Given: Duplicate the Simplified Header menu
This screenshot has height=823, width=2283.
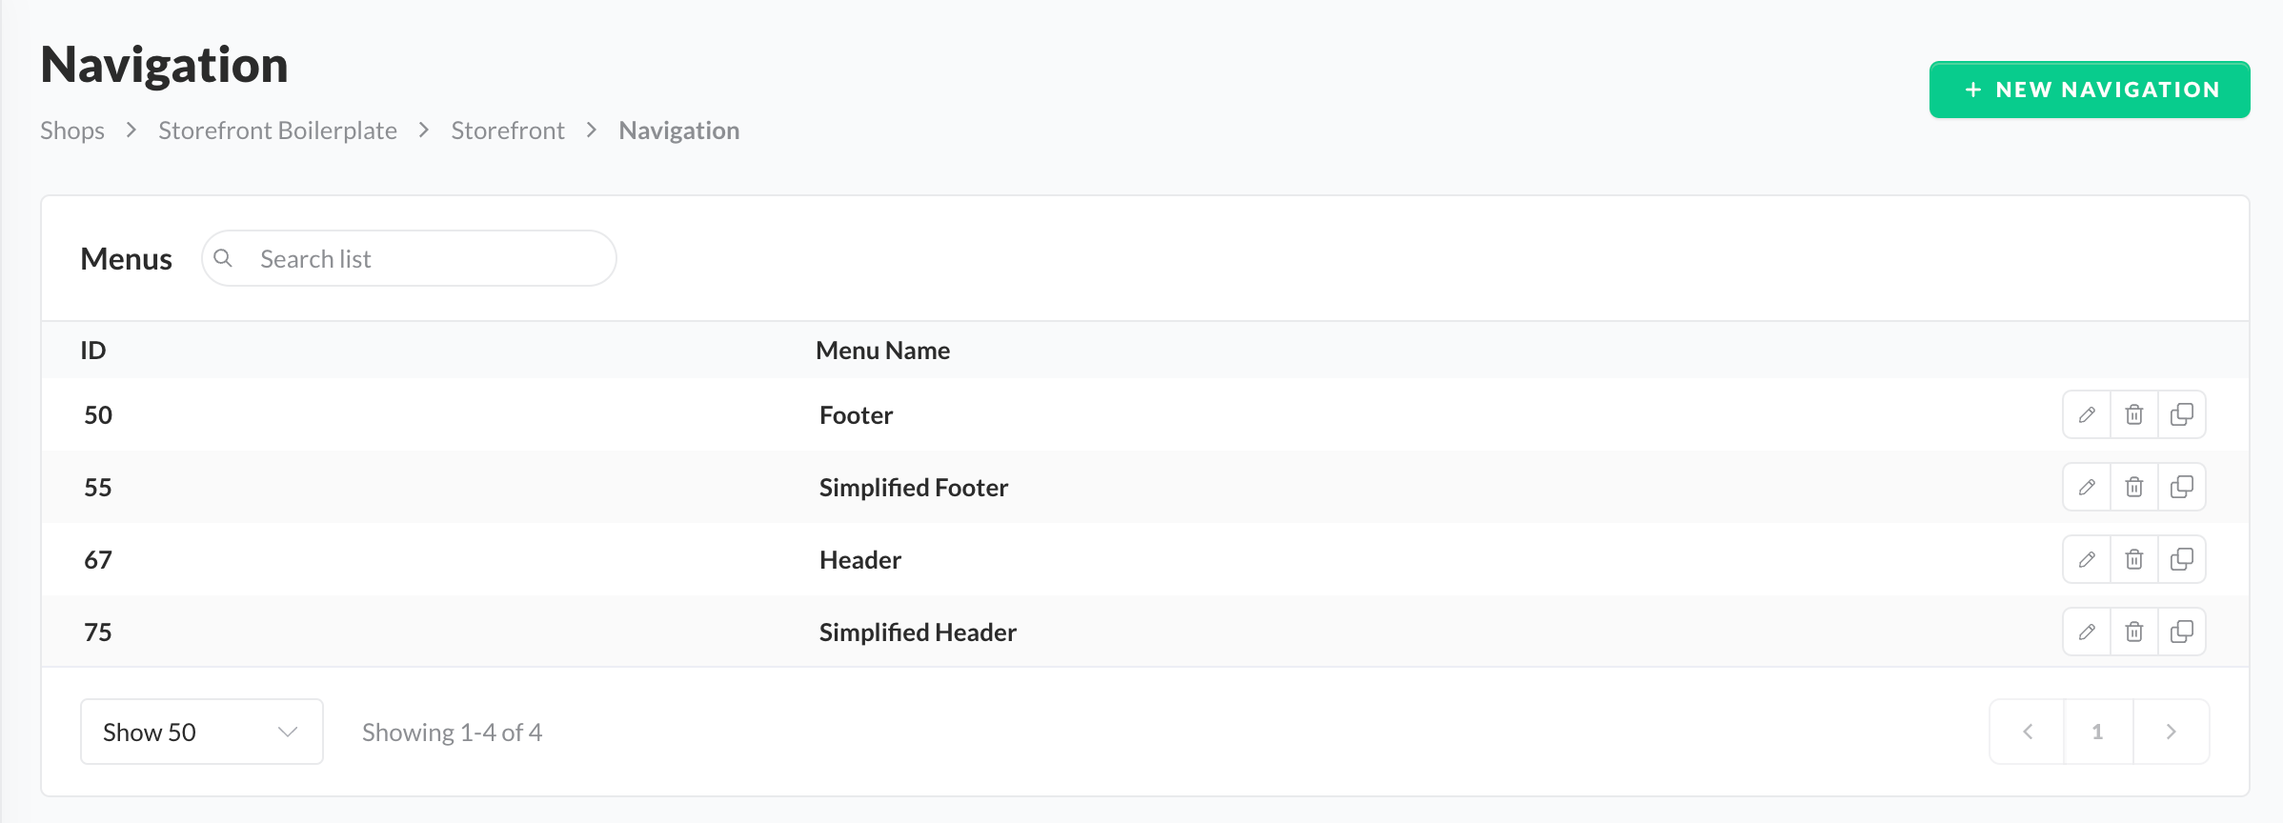Looking at the screenshot, I should pyautogui.click(x=2182, y=632).
